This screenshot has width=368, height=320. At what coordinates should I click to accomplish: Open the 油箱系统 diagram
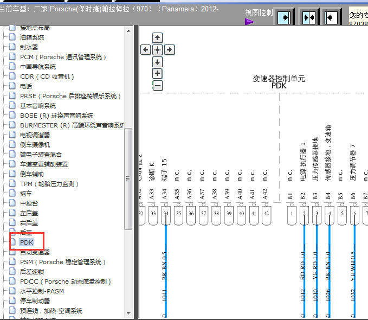pyautogui.click(x=32, y=37)
